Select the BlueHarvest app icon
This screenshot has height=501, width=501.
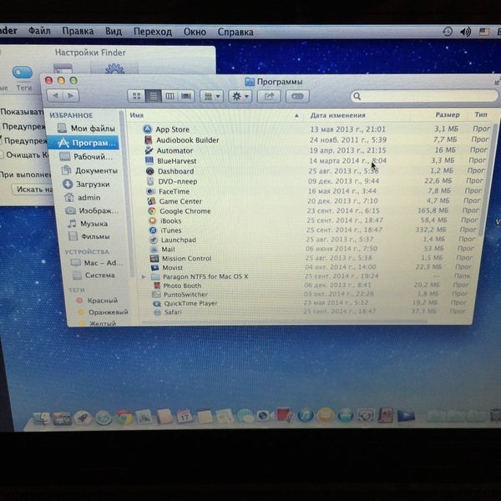[149, 160]
